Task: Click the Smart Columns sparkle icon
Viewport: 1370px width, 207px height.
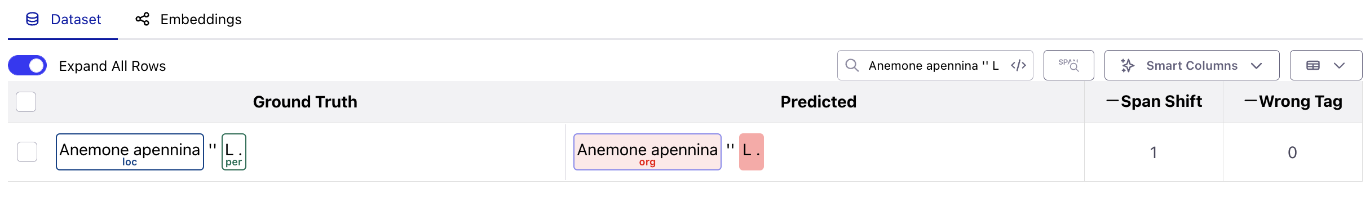Action: pos(1128,65)
